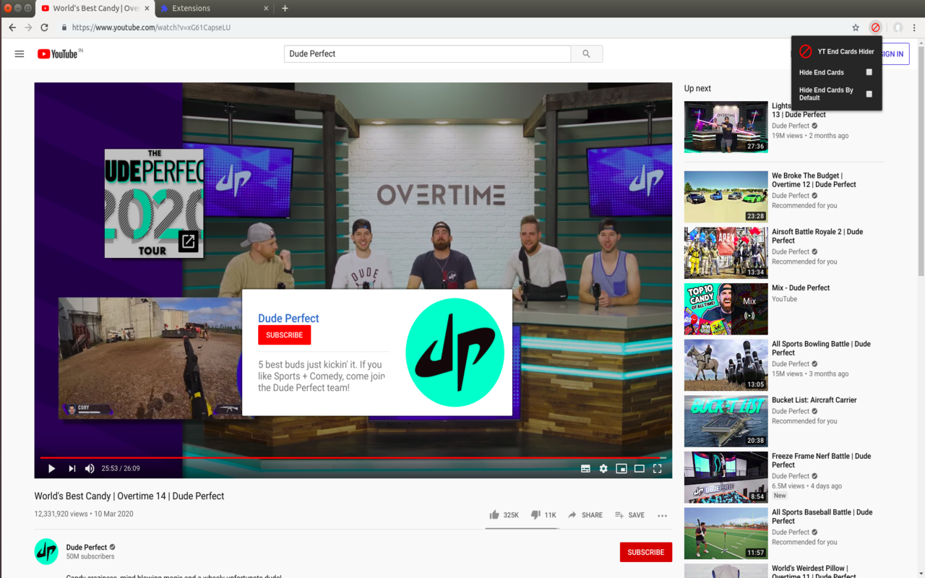Dislike the video with thumbs down
This screenshot has height=578, width=925.
(x=543, y=515)
